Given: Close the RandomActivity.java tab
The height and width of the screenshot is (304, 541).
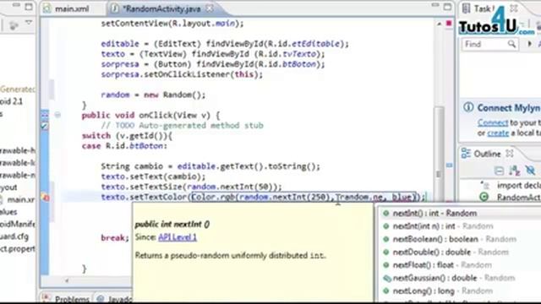Looking at the screenshot, I should (x=210, y=8).
